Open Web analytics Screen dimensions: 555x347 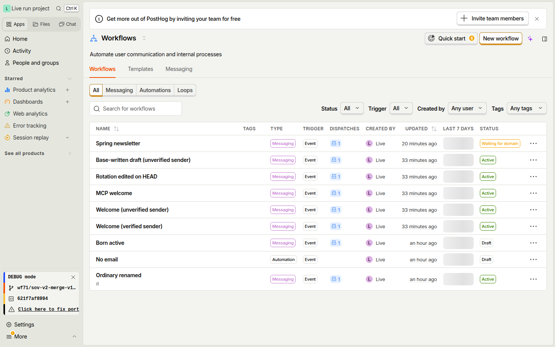[x=30, y=114]
